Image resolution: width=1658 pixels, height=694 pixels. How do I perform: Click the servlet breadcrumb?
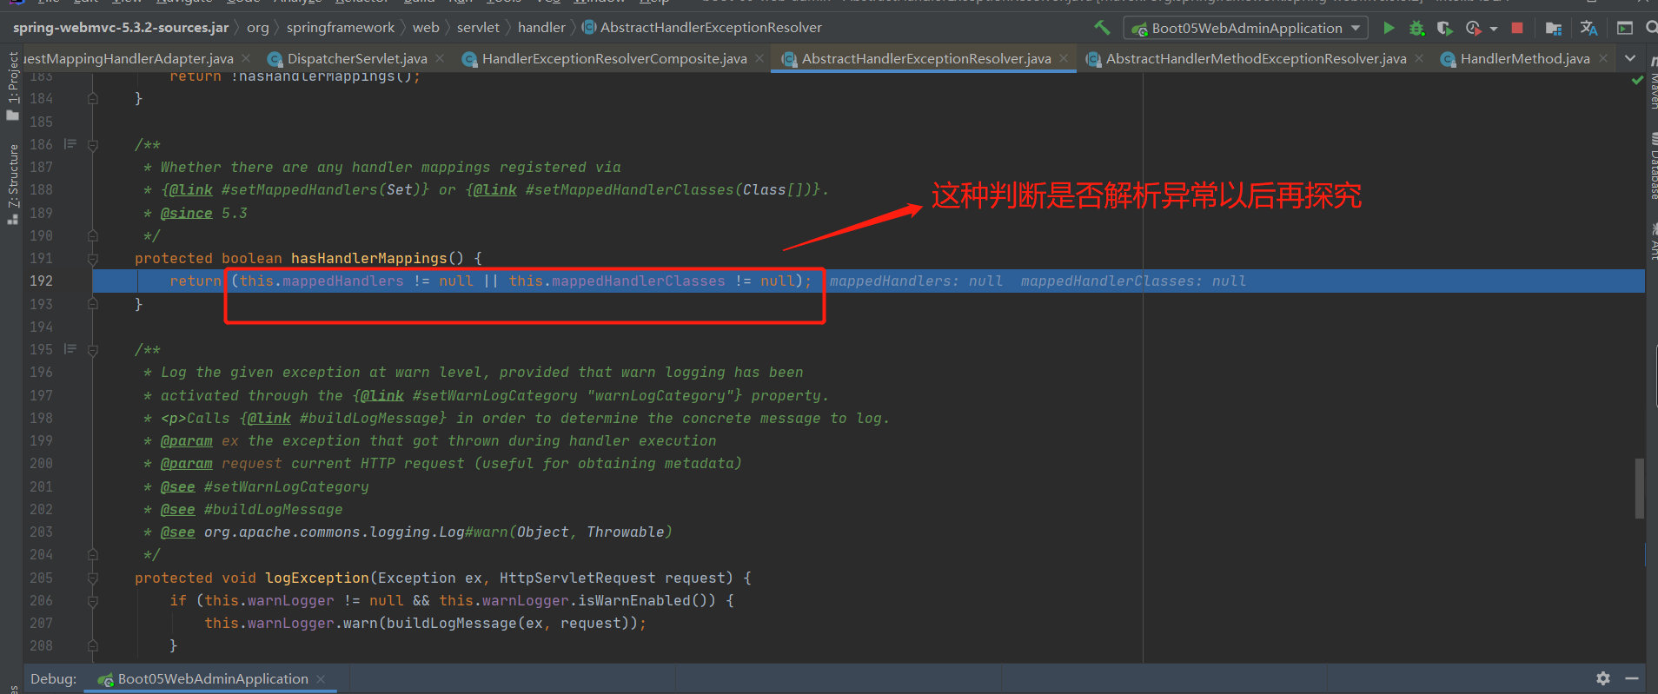point(478,28)
